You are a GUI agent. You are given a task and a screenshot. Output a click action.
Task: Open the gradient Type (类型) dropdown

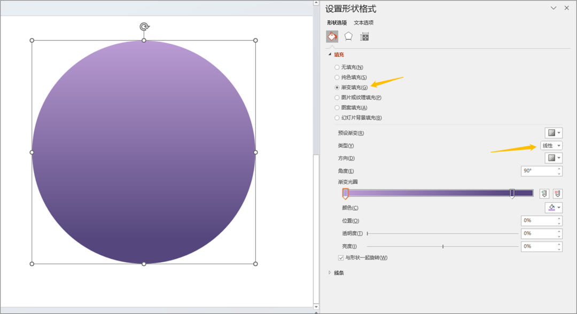(x=551, y=146)
